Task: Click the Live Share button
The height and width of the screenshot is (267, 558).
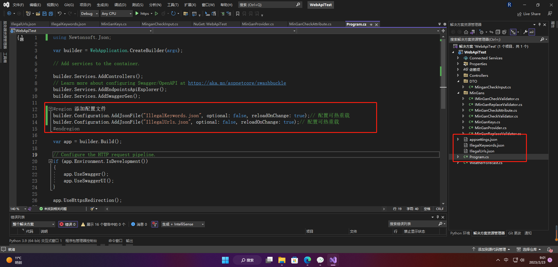Action: [x=529, y=14]
